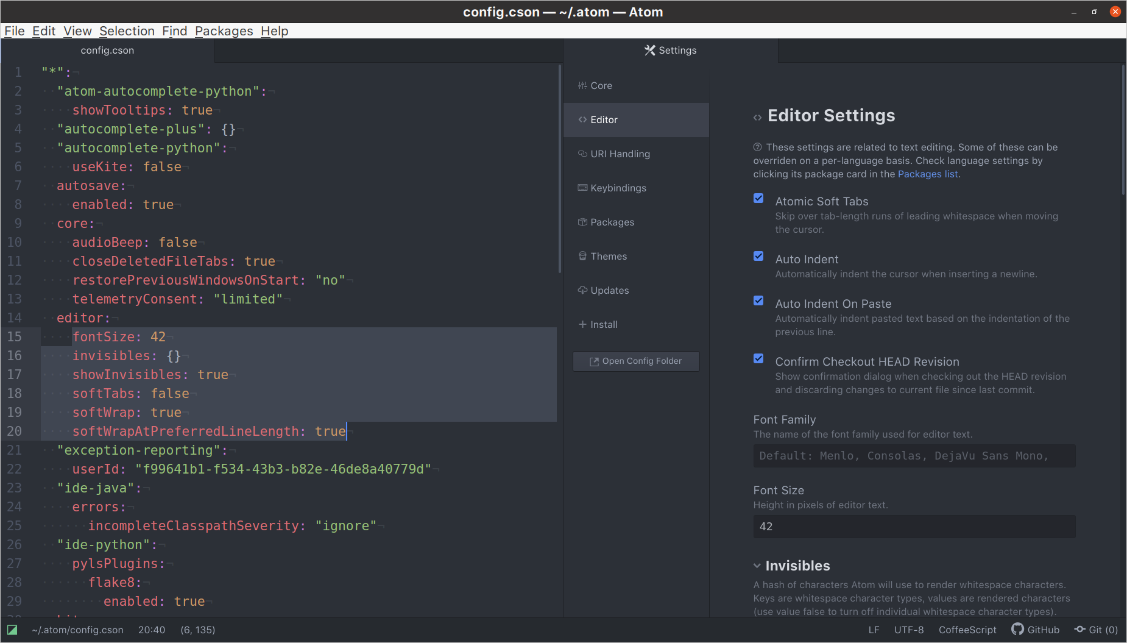
Task: Open the Packages section in sidebar
Action: (636, 222)
